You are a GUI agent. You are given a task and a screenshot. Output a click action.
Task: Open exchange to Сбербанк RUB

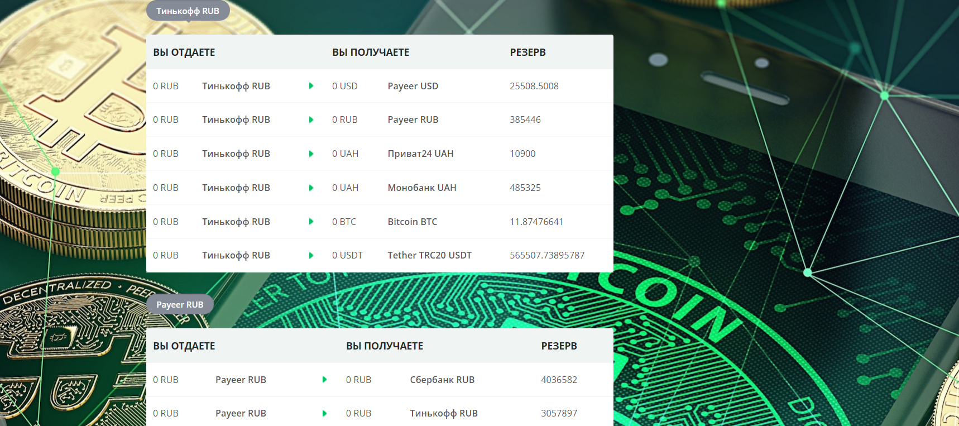coord(442,380)
